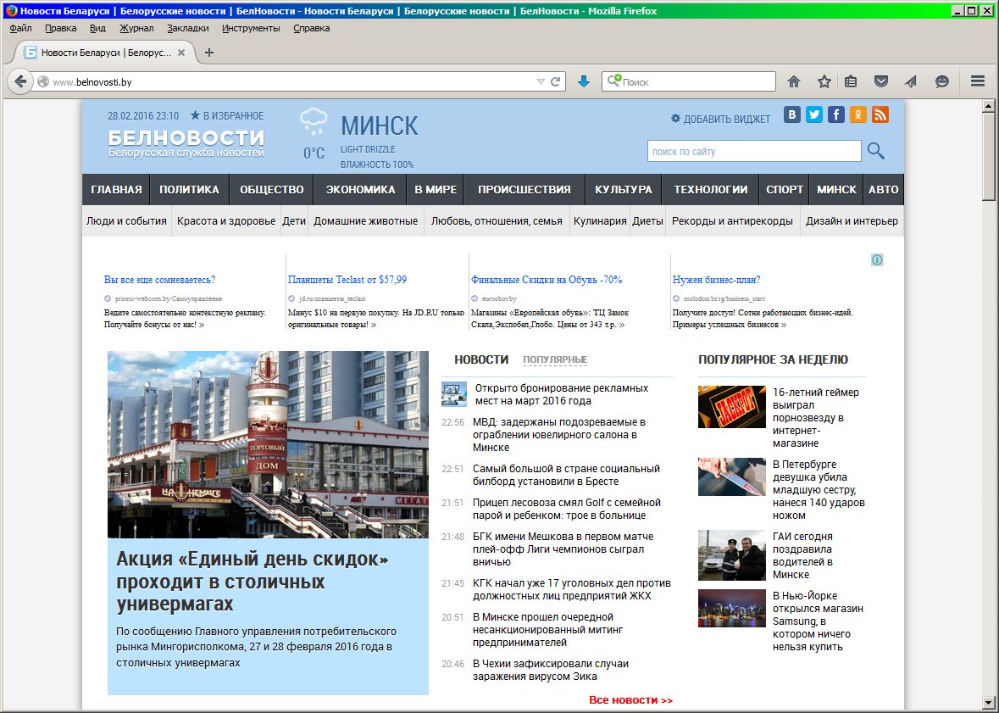Go to the Firefox home page icon
Screen dimensions: 999x713
(x=794, y=82)
